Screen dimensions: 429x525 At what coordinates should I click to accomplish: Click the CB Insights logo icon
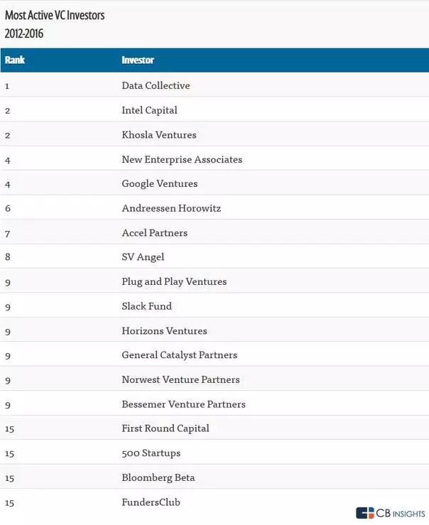point(365,513)
